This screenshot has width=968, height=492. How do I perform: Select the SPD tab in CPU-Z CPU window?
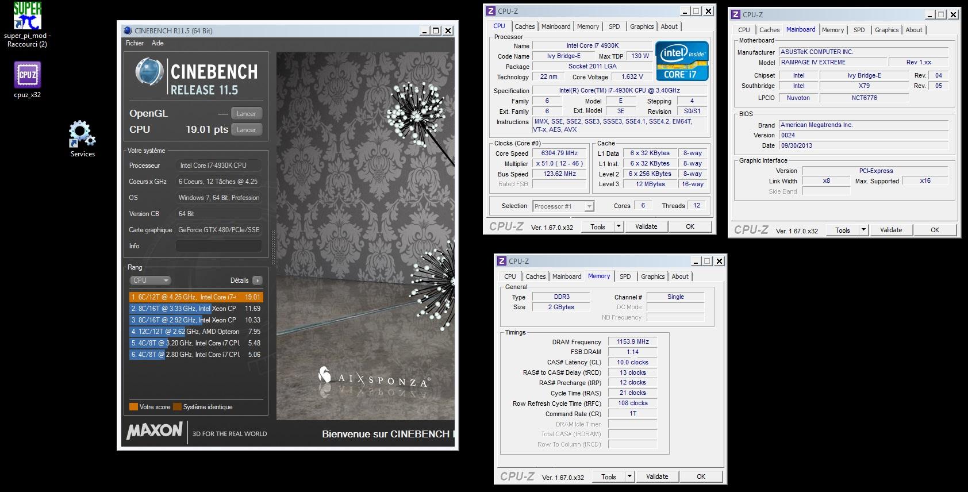tap(614, 26)
